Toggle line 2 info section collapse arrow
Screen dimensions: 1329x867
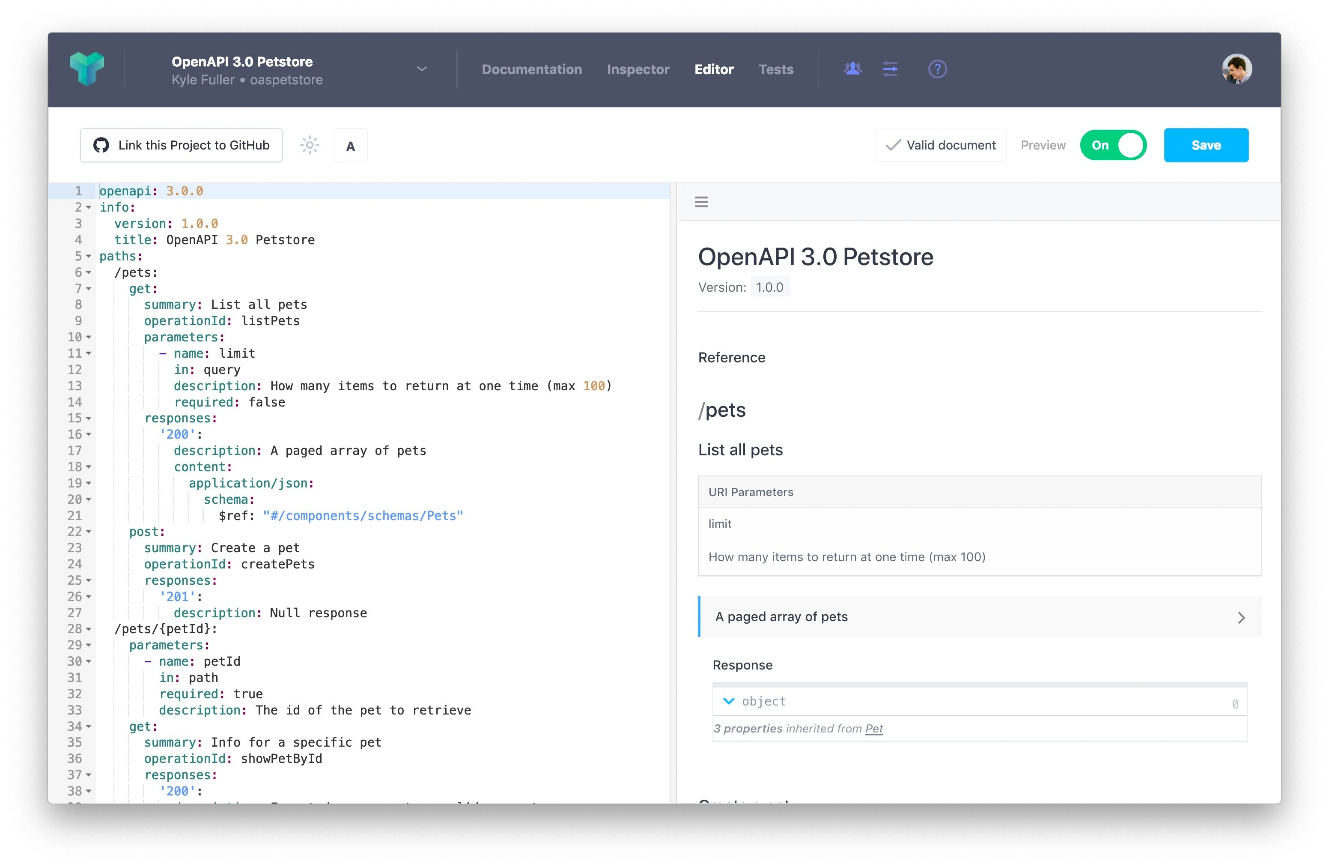click(x=89, y=207)
